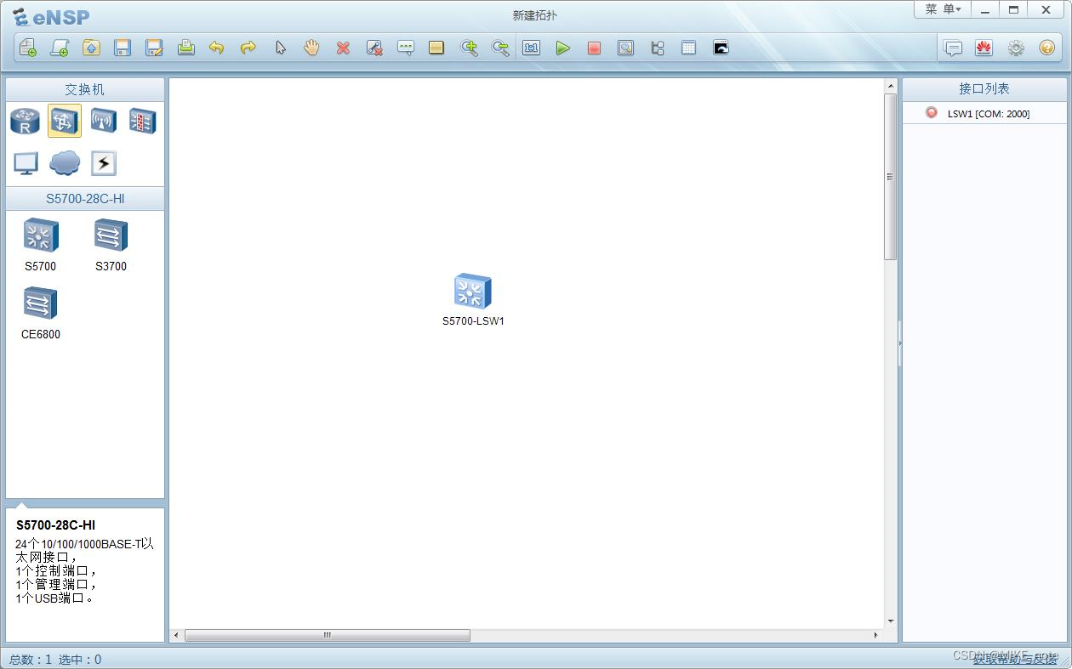Click the scroll up arrow of canvas
The height and width of the screenshot is (669, 1072).
[891, 86]
